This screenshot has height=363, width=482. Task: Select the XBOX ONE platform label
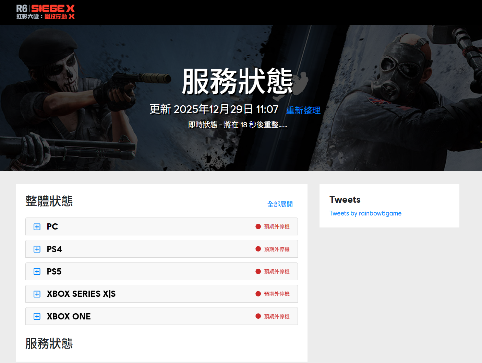click(69, 316)
